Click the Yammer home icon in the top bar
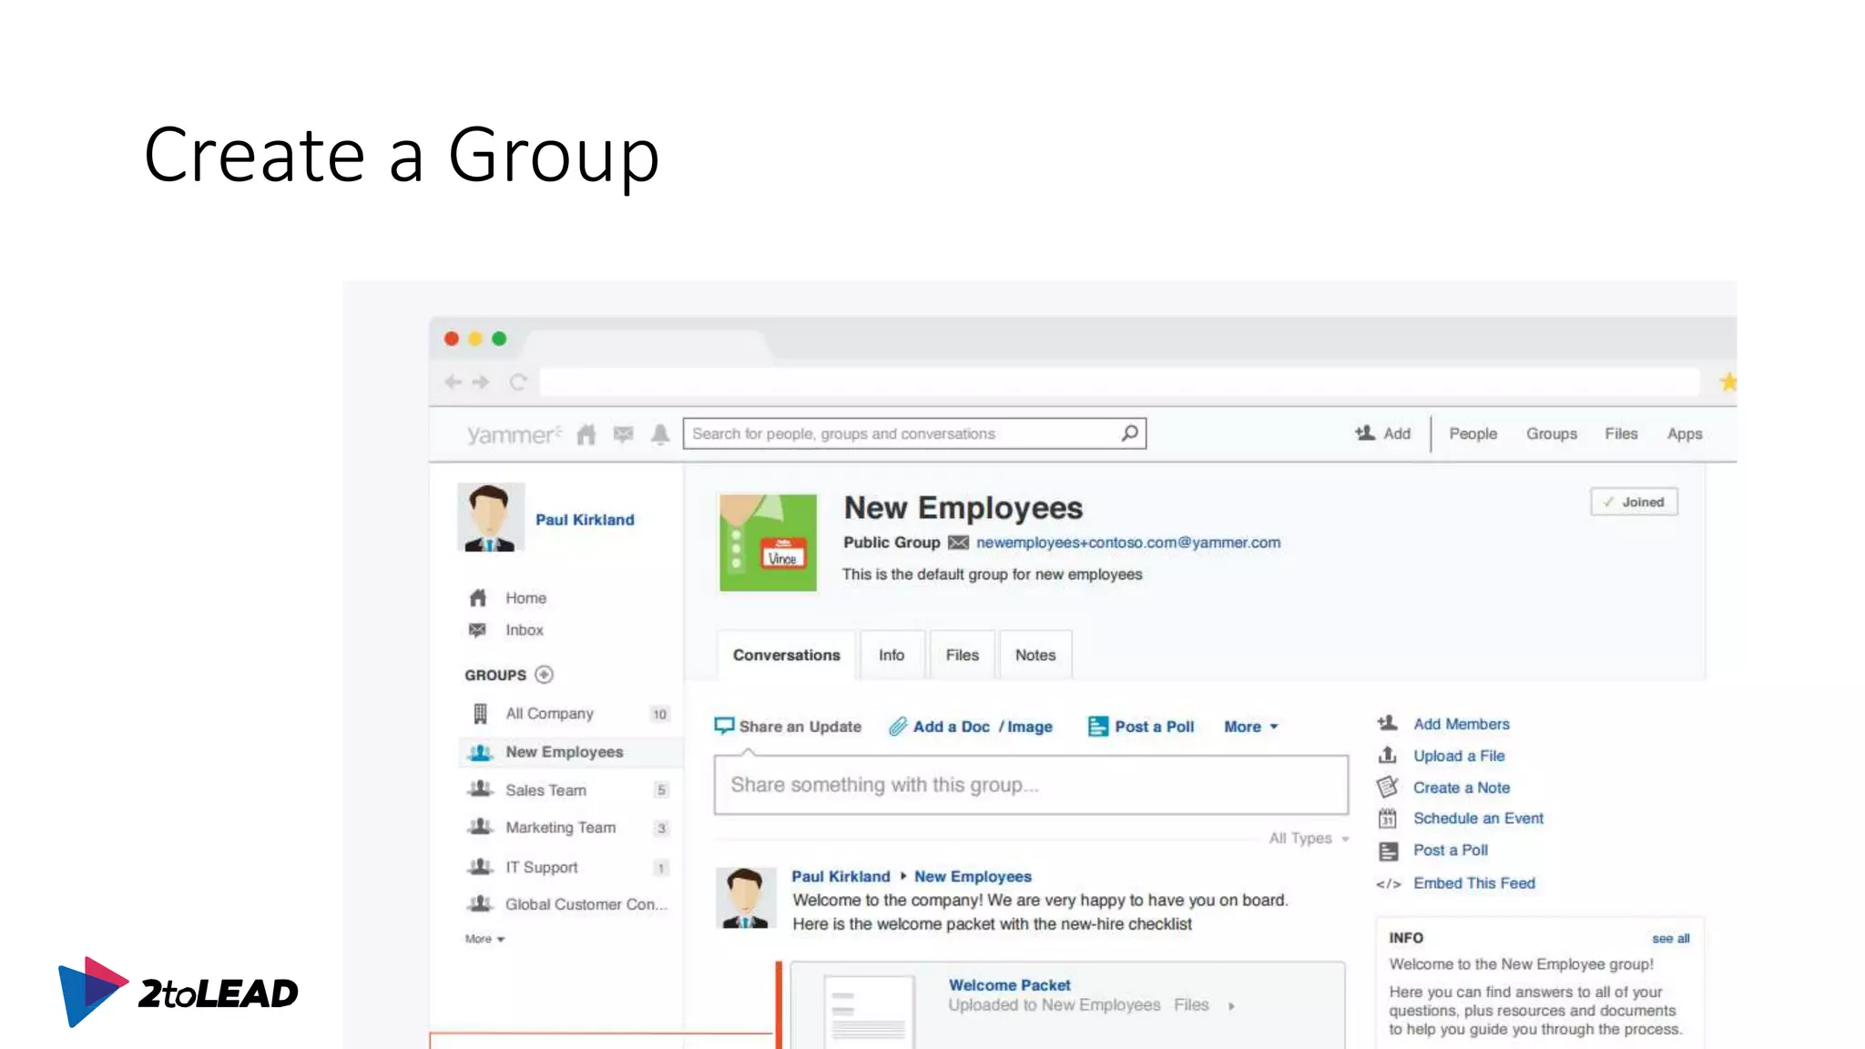The width and height of the screenshot is (1865, 1049). (586, 434)
